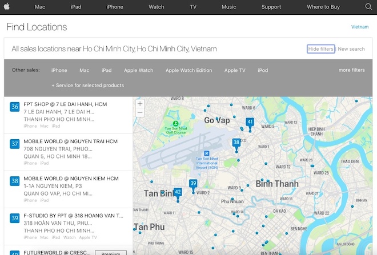377x255 pixels.
Task: Open the iPhone menu in top bar
Action: pos(115,7)
